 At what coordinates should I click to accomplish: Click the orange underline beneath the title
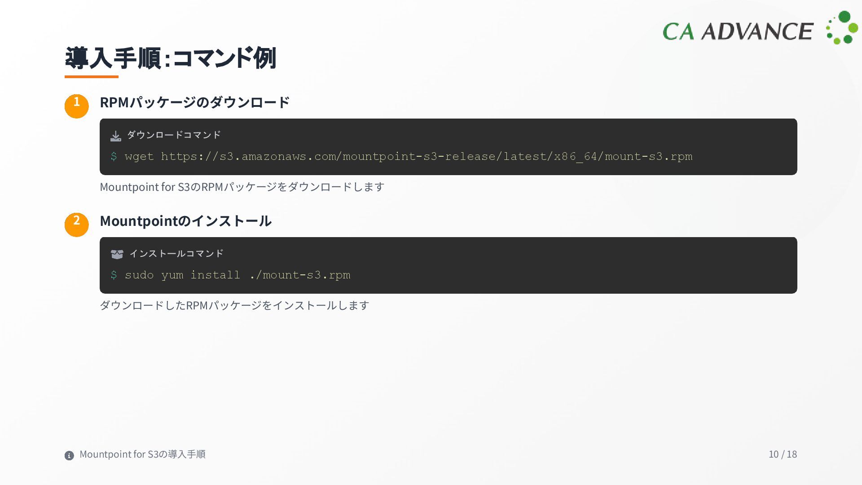click(92, 77)
